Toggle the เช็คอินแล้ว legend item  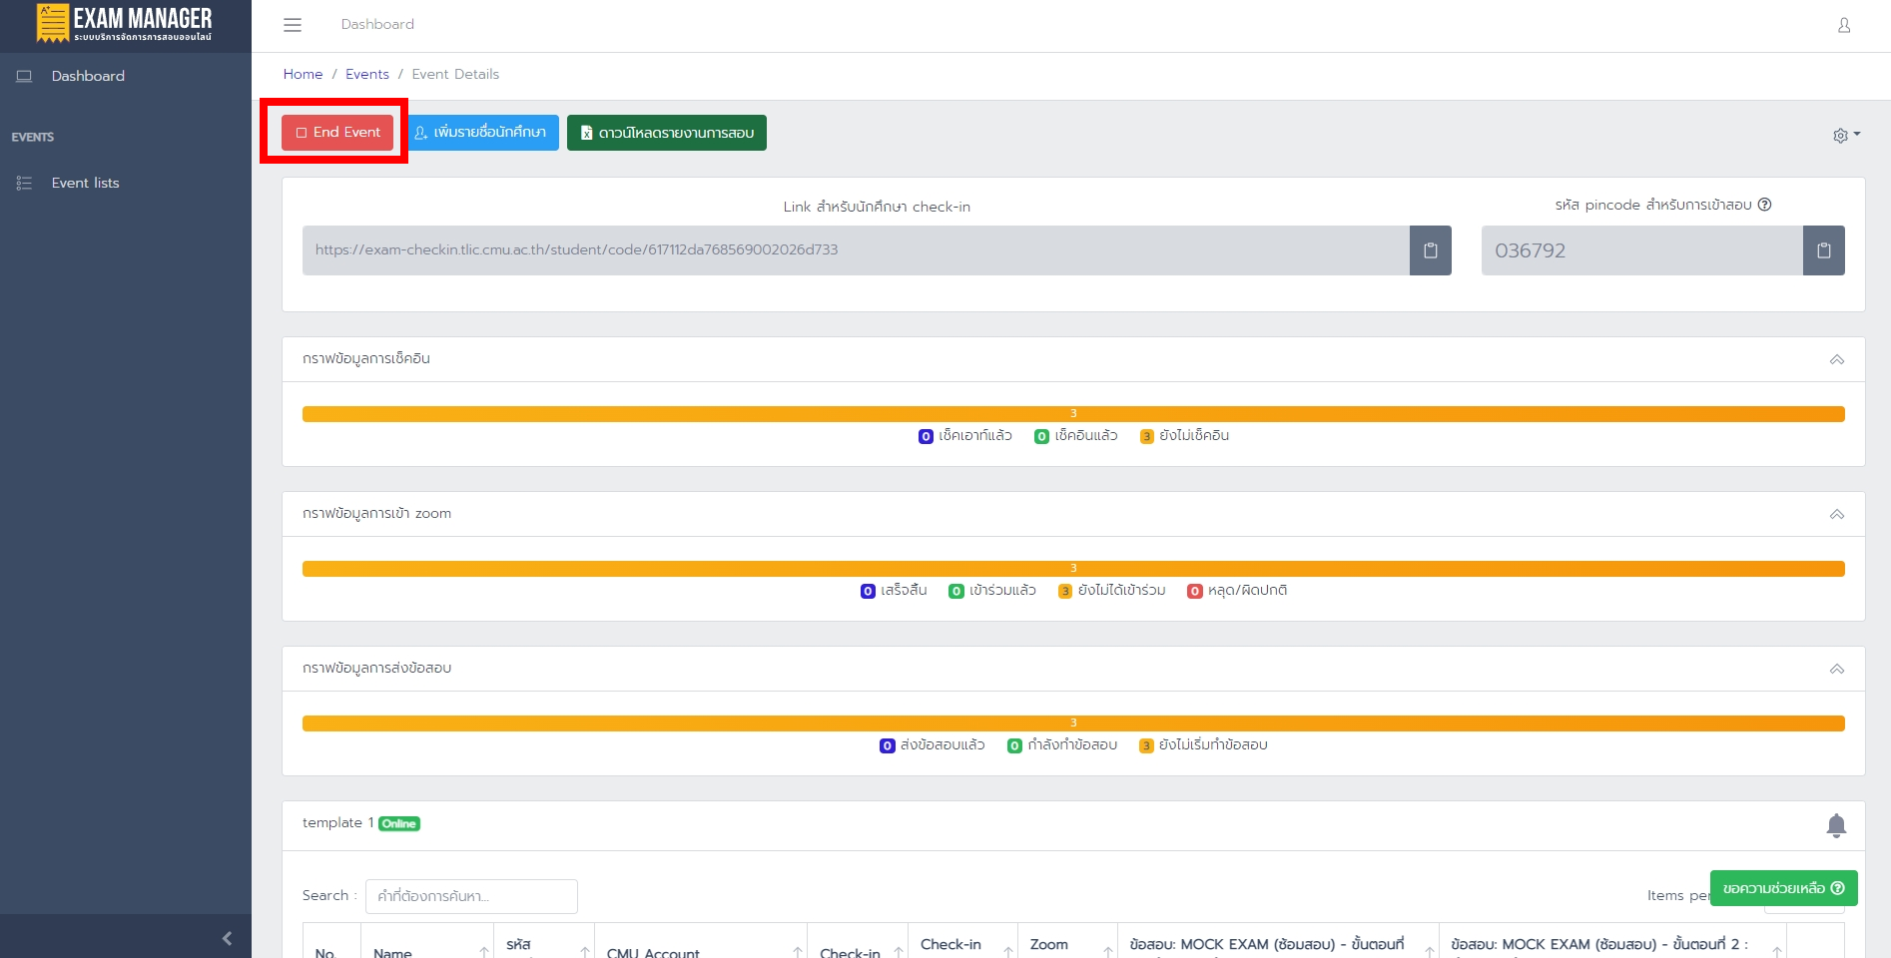click(1076, 436)
